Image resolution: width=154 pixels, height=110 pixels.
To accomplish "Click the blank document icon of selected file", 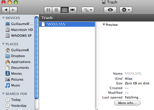I will pyautogui.click(x=43, y=24).
